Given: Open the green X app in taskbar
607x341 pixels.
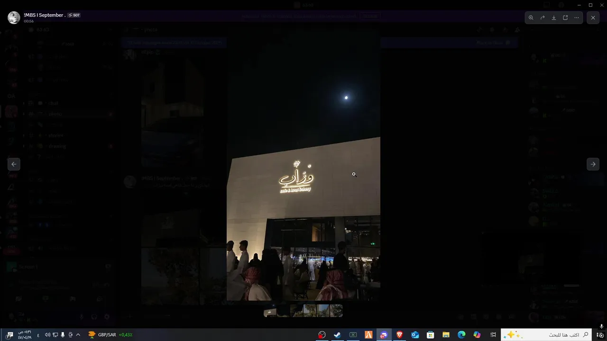Looking at the screenshot, I should tap(353, 335).
